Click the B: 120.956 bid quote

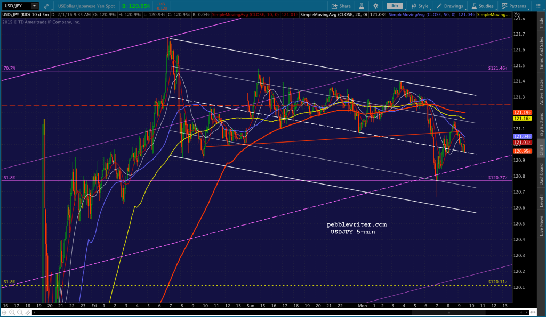(136, 6)
